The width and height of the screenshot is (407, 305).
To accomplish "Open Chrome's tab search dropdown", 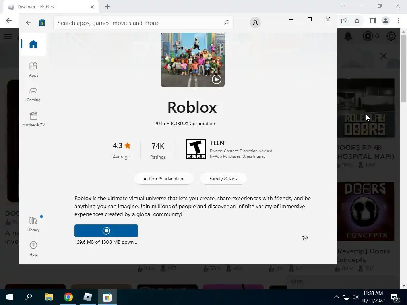I will click(x=343, y=6).
